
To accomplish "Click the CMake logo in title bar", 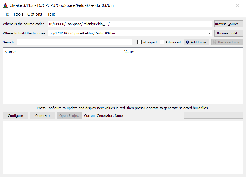I will click(5, 5).
